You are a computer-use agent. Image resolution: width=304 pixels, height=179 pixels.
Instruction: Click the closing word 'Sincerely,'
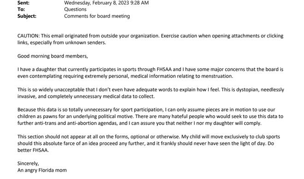tap(28, 163)
